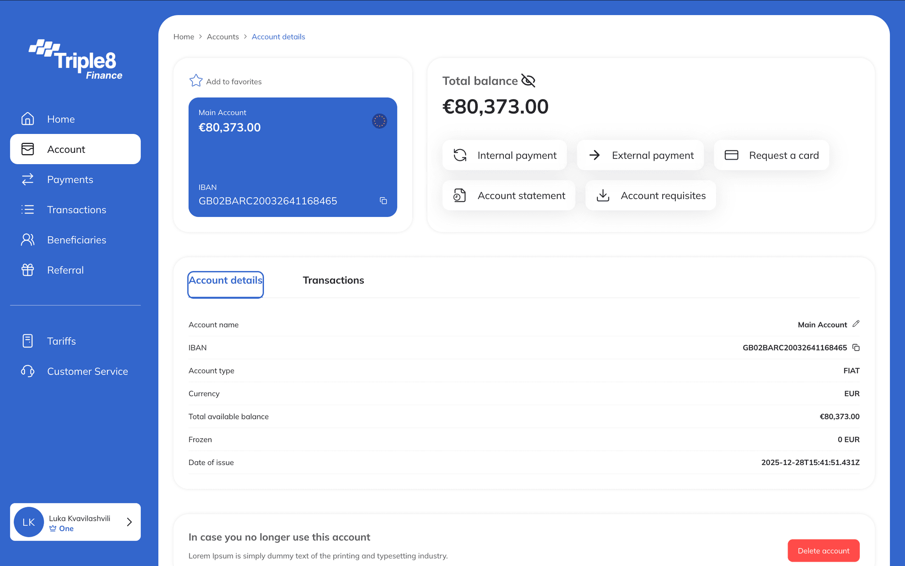Click the red Delete account button
The height and width of the screenshot is (566, 905).
[823, 550]
